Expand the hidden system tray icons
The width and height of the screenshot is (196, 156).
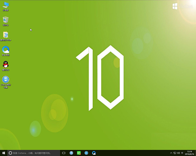(171, 153)
